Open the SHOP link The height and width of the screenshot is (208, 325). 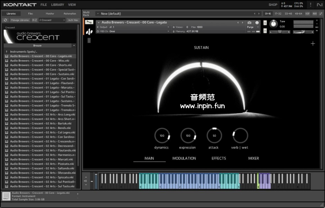pos(273,5)
